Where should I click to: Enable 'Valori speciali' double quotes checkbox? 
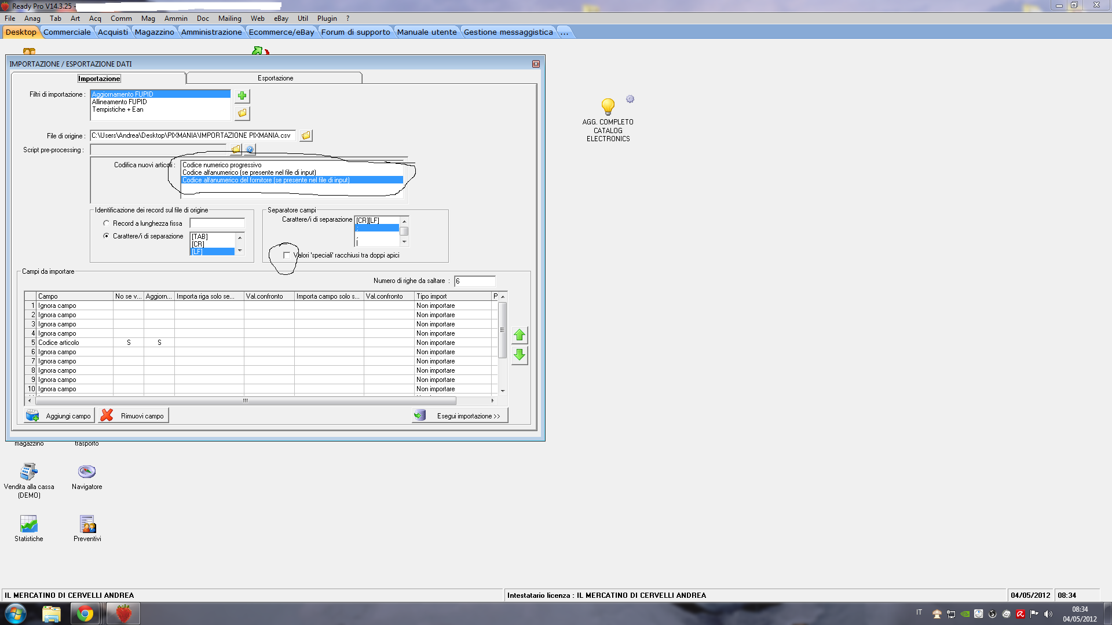(x=287, y=255)
